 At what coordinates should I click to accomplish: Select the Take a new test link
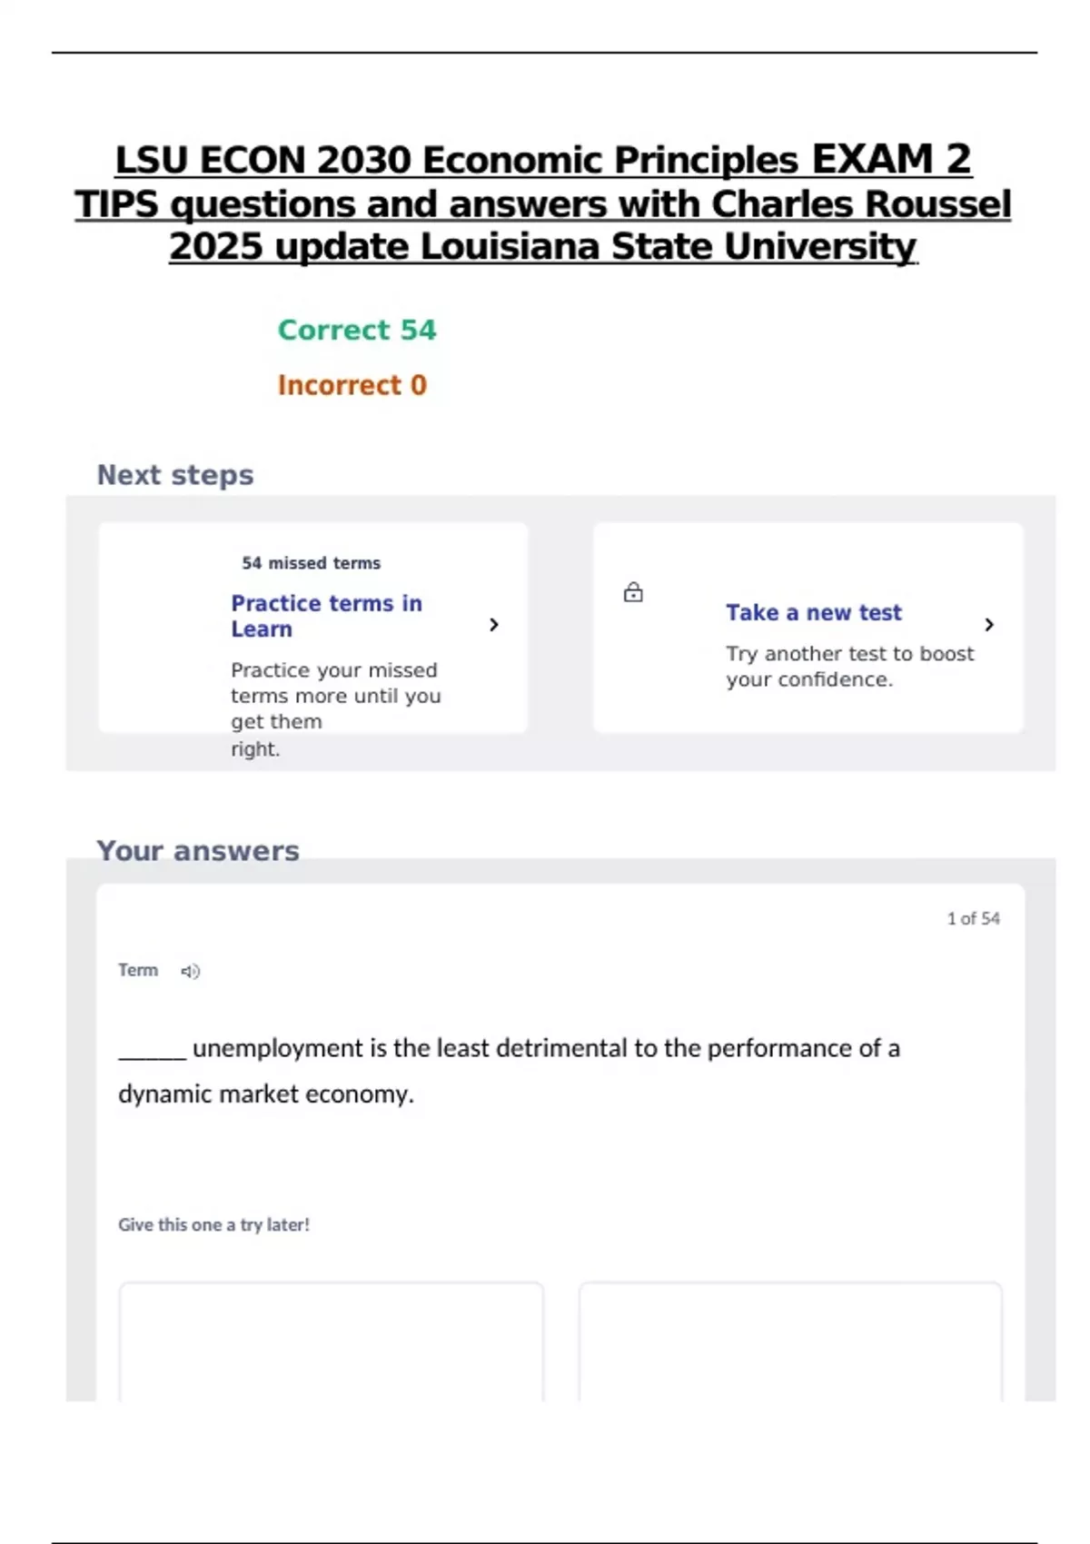[x=813, y=613]
